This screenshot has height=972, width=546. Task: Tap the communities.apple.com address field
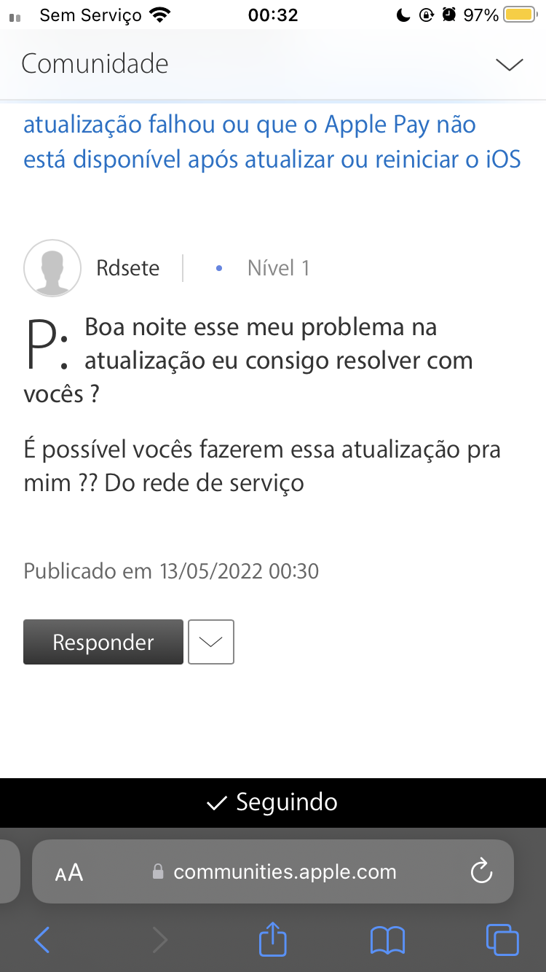[x=285, y=871]
